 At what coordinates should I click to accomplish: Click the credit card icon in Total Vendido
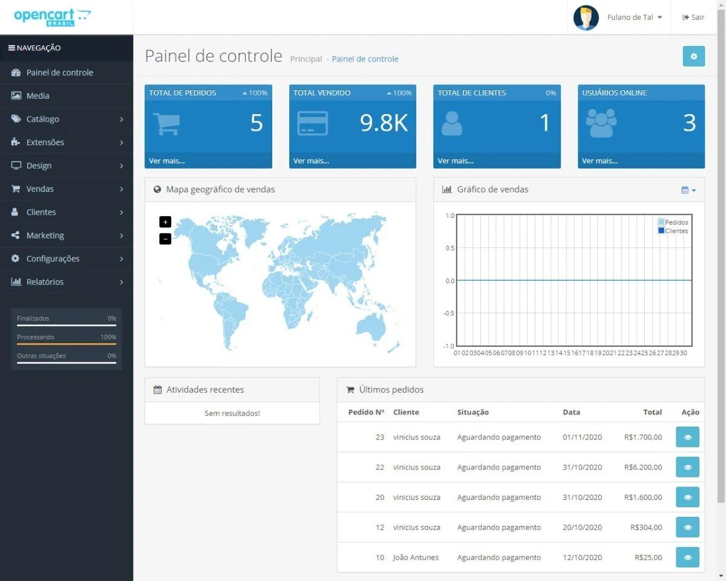pos(312,123)
